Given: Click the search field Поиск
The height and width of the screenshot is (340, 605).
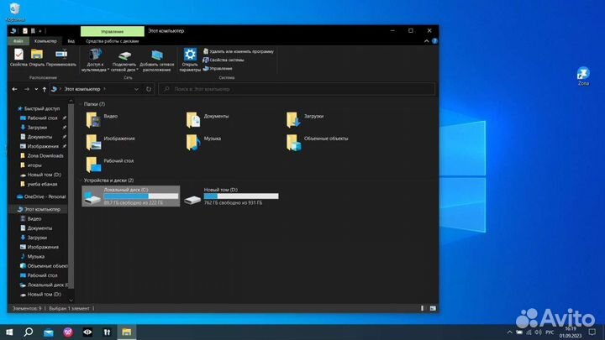Looking at the screenshot, I should pos(297,89).
